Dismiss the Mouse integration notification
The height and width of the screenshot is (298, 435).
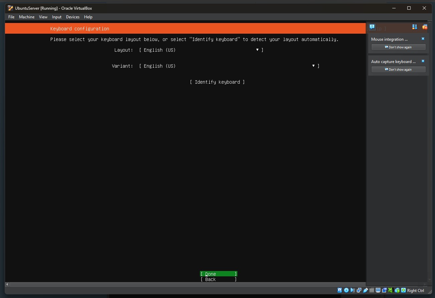tap(423, 39)
